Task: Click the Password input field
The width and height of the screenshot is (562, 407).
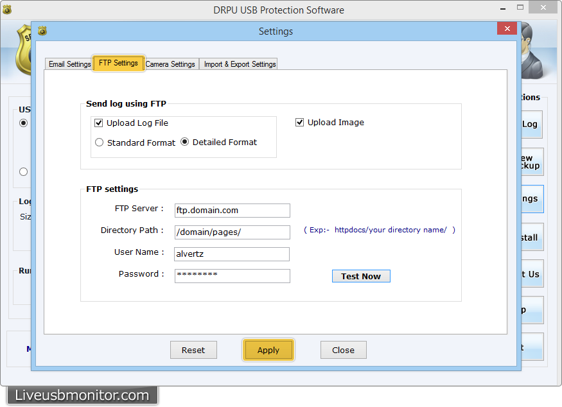Action: pos(233,276)
